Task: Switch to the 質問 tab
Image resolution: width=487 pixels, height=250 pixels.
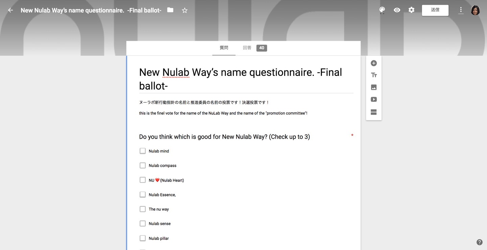Action: (x=224, y=48)
